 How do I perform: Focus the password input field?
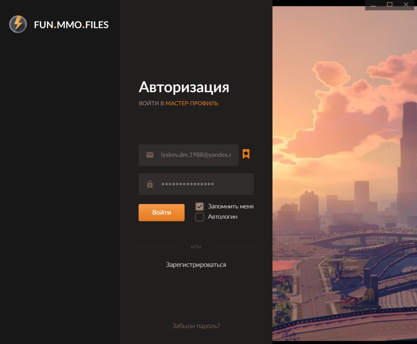(202, 184)
